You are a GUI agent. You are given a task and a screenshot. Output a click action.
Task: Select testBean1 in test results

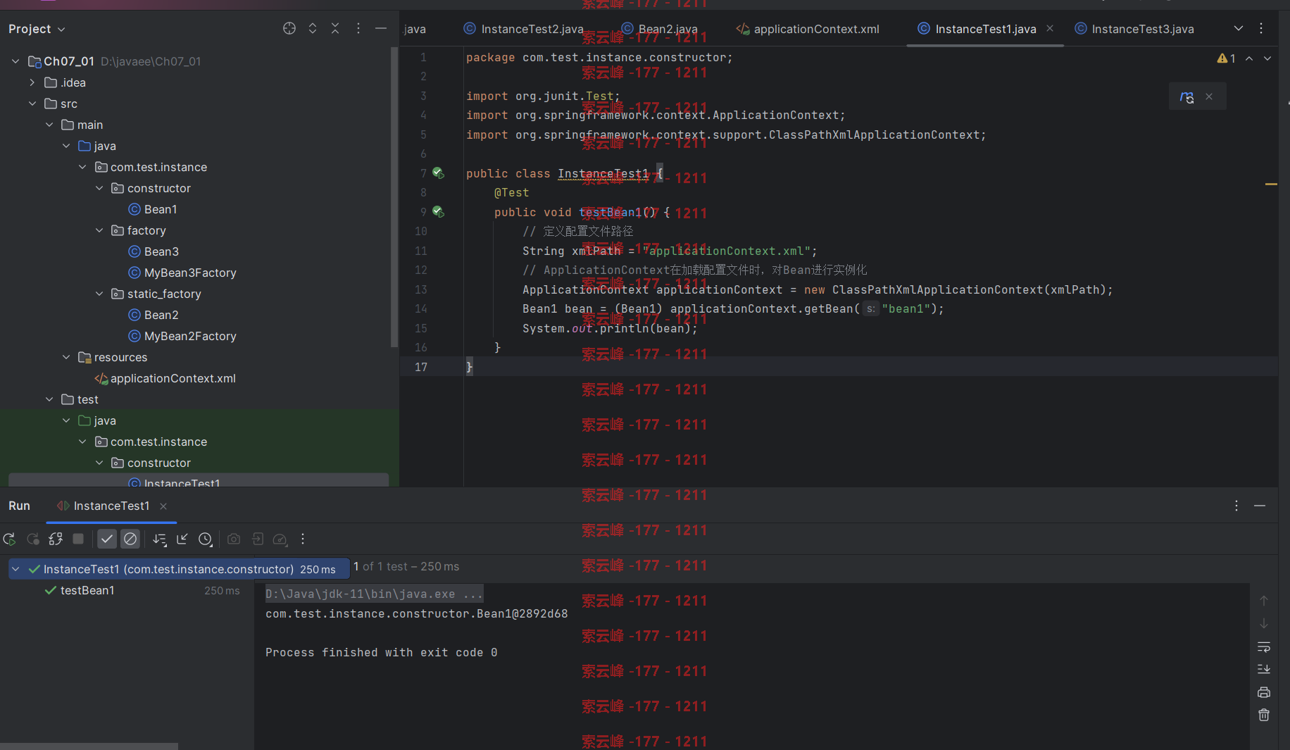(87, 590)
